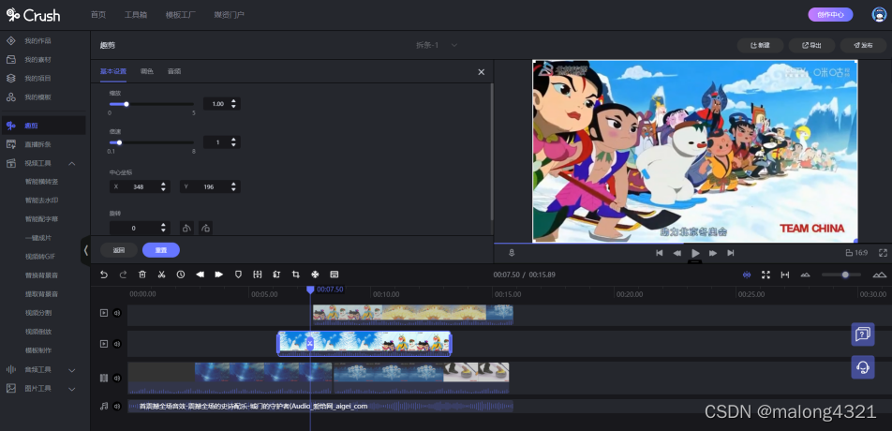Click the 发布 button
Image resolution: width=892 pixels, height=431 pixels.
(x=863, y=46)
